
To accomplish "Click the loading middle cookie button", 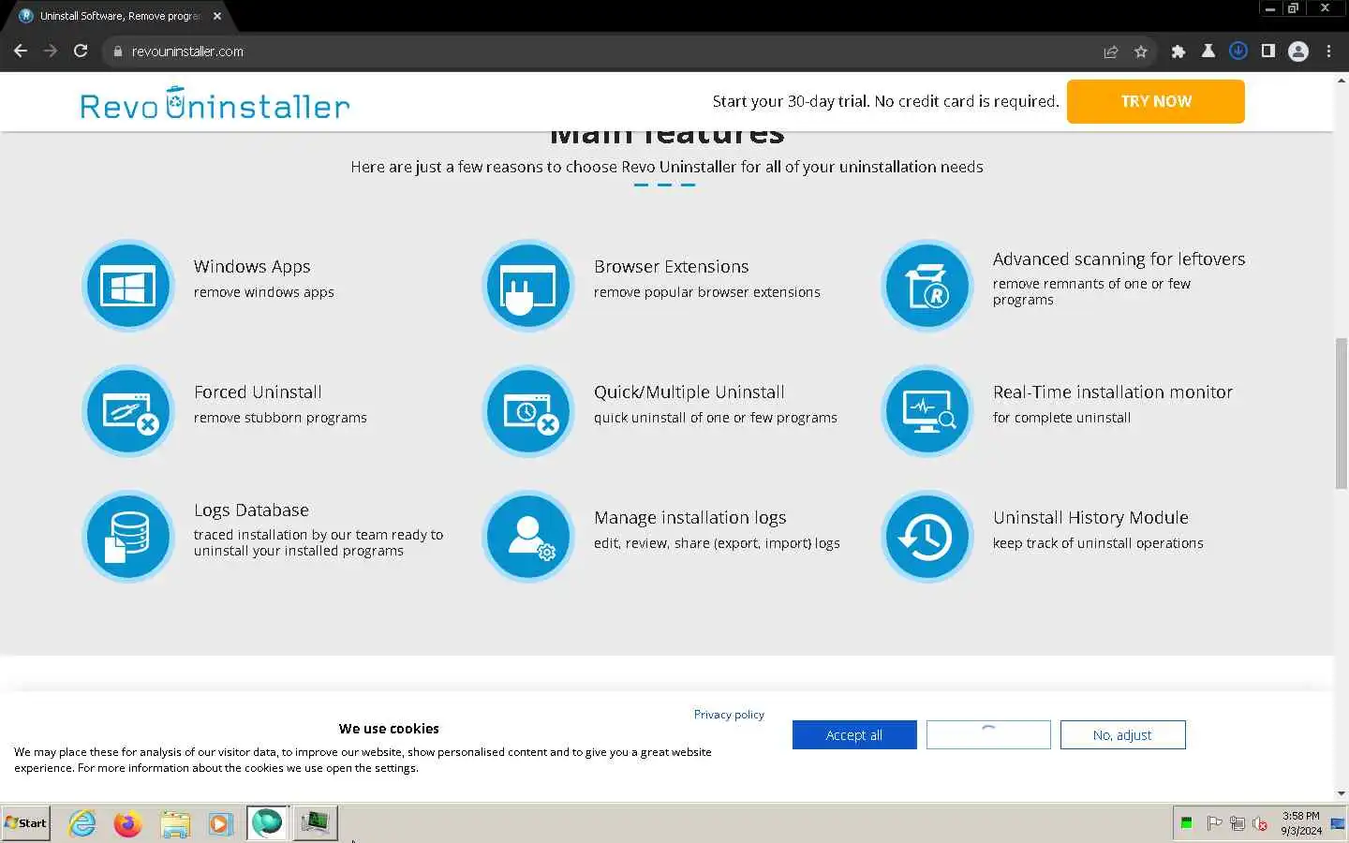I will (x=988, y=735).
